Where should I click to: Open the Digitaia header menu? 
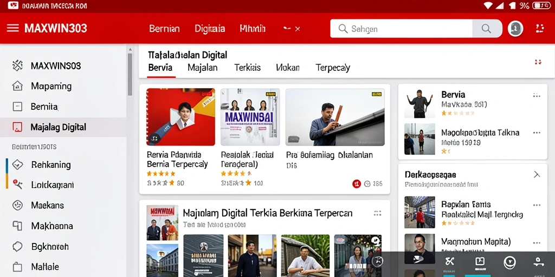[210, 29]
